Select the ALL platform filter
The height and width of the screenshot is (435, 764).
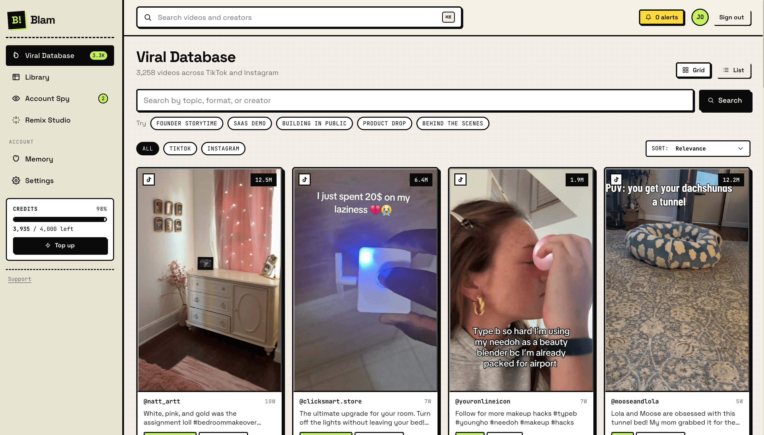(x=147, y=148)
